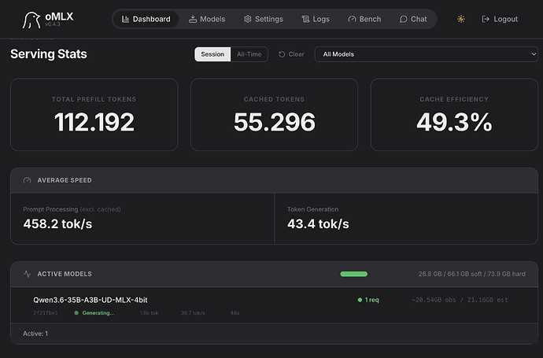The width and height of the screenshot is (543, 358).
Task: Open the Settings tab
Action: [264, 19]
